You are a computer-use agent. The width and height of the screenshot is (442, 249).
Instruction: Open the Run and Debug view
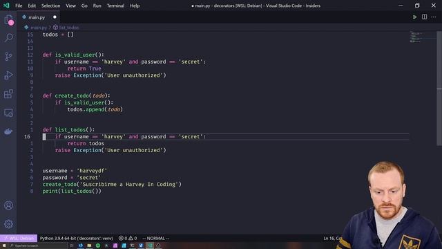pos(9,75)
